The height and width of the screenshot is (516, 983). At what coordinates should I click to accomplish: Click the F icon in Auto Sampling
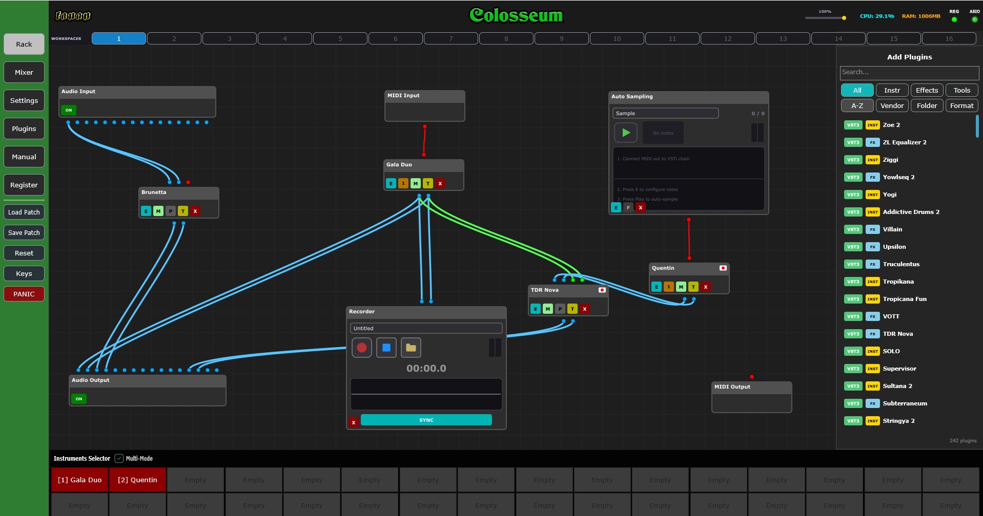coord(628,207)
